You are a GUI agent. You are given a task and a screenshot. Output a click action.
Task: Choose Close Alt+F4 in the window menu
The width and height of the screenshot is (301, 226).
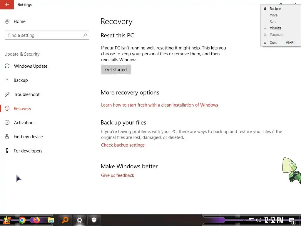coord(280,42)
